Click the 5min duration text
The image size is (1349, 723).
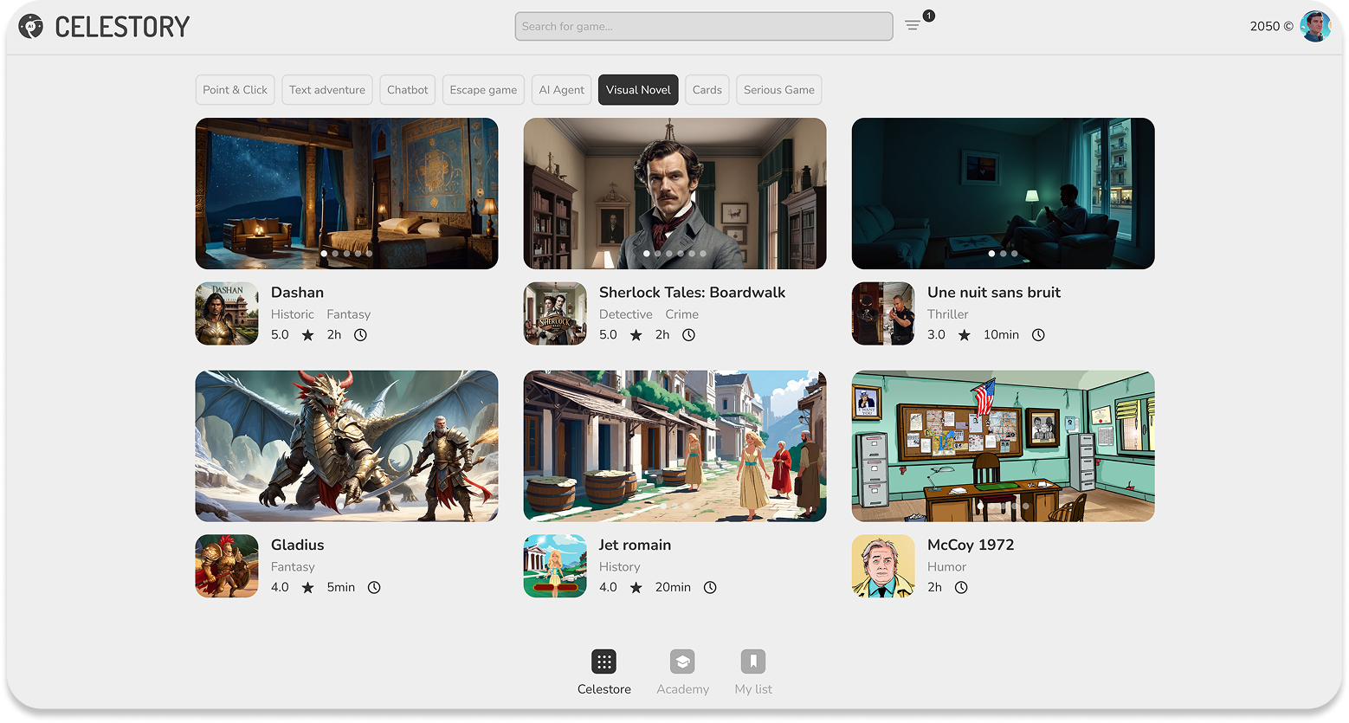pos(341,588)
